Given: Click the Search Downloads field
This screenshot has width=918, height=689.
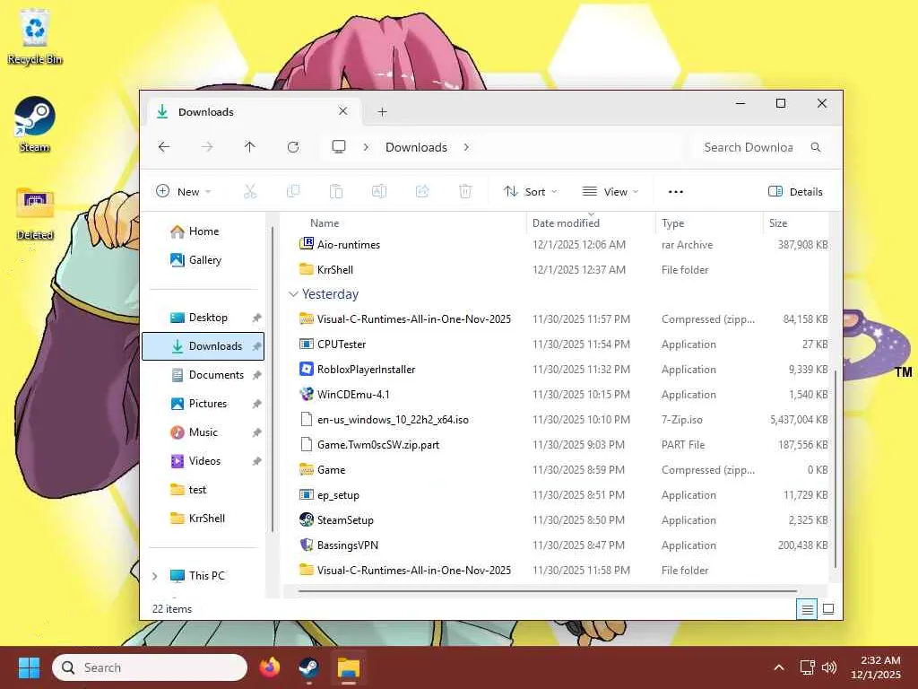Looking at the screenshot, I should [764, 147].
